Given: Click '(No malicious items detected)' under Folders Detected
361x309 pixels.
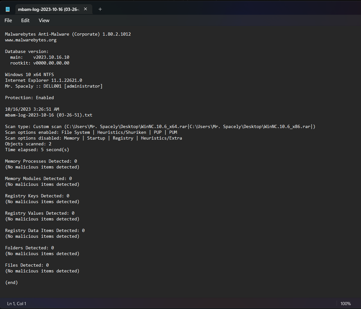Looking at the screenshot, I should click(x=42, y=254).
